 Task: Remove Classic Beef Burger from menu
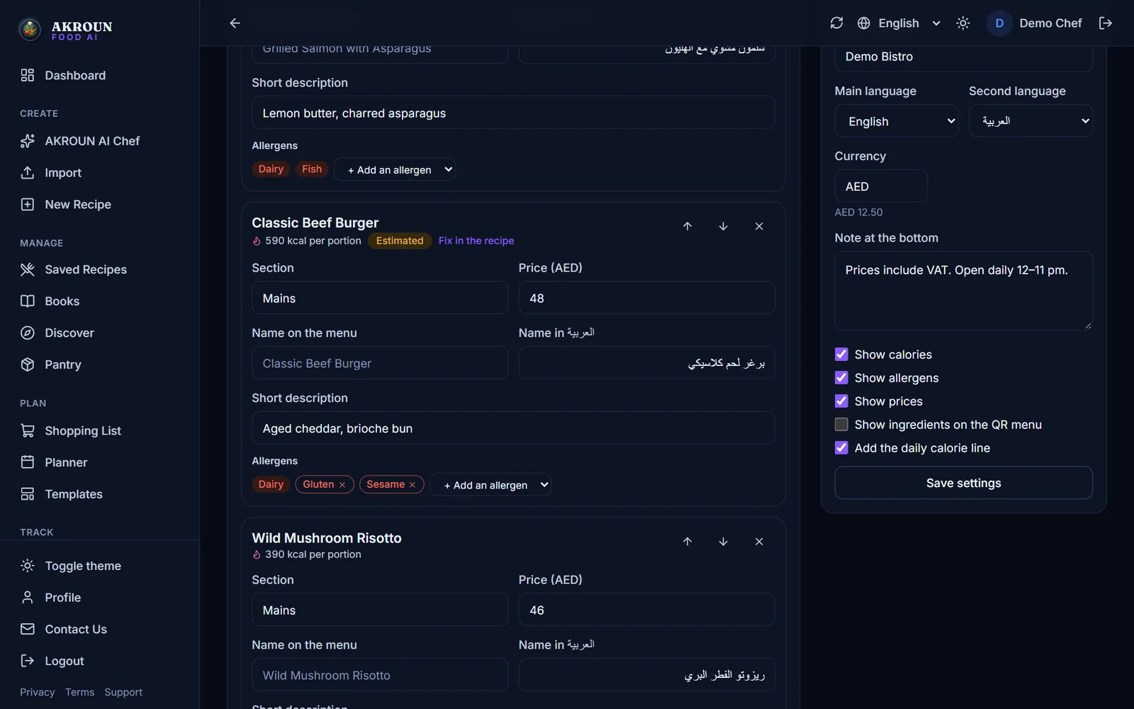[759, 226]
